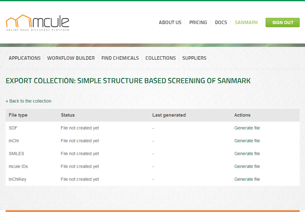Screen dimensions: 305x212
Task: Generate file for SDF format
Action: point(247,128)
